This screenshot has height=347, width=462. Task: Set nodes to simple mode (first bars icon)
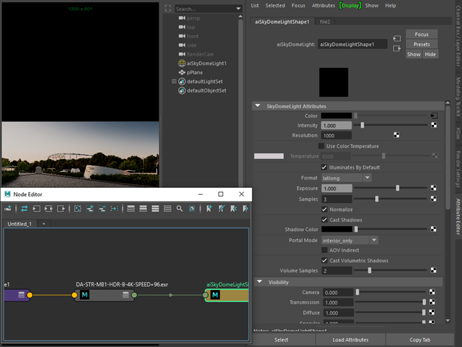point(131,208)
